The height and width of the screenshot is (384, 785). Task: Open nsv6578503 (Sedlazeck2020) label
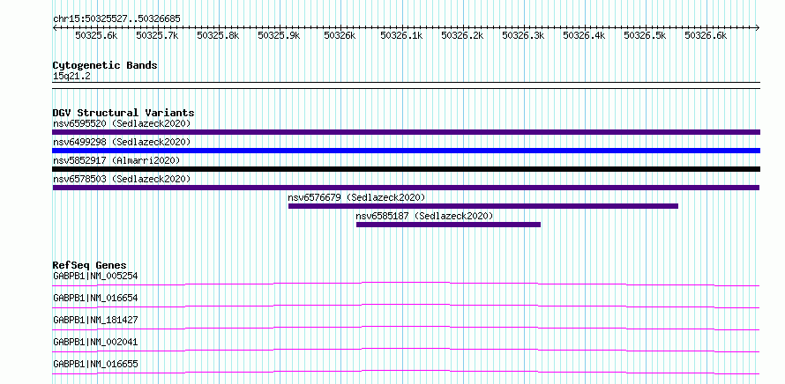(x=122, y=179)
